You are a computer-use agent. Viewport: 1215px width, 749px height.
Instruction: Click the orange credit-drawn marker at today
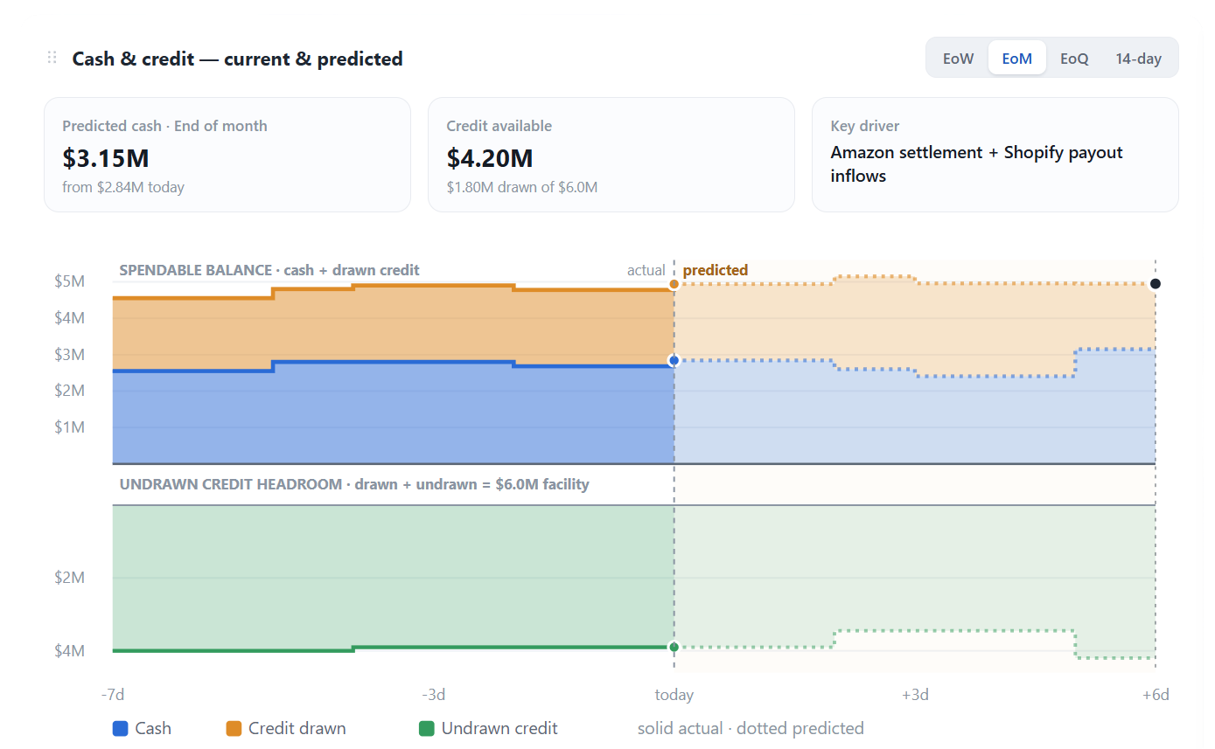[674, 284]
